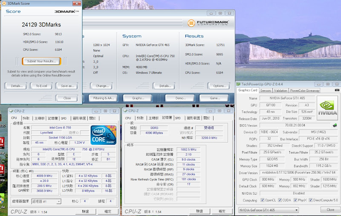Open the 圖形裝置 tab in right CPU-Z
Screen dimensions: 341x216
click(194, 118)
